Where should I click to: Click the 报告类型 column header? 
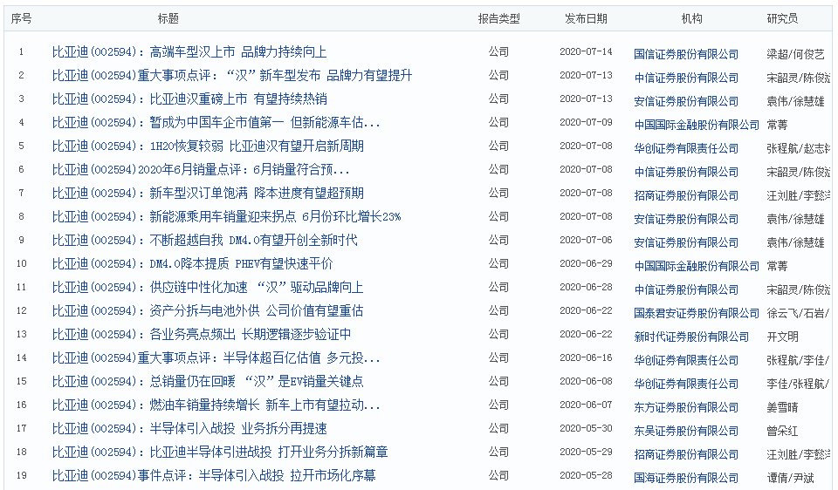click(498, 18)
